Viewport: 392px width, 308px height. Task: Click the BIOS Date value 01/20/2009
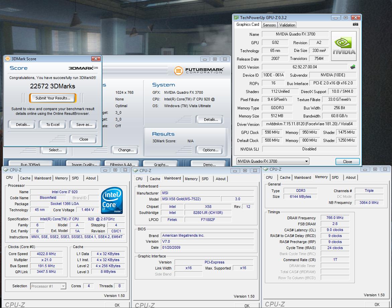207,248
